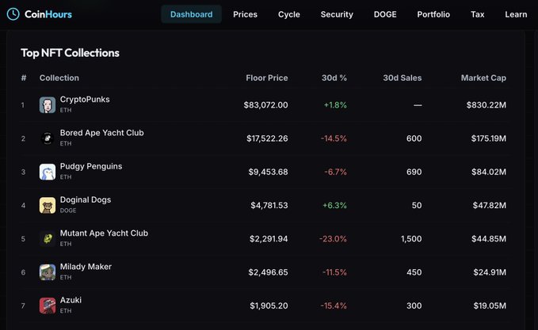Click the # rank column header

point(23,78)
